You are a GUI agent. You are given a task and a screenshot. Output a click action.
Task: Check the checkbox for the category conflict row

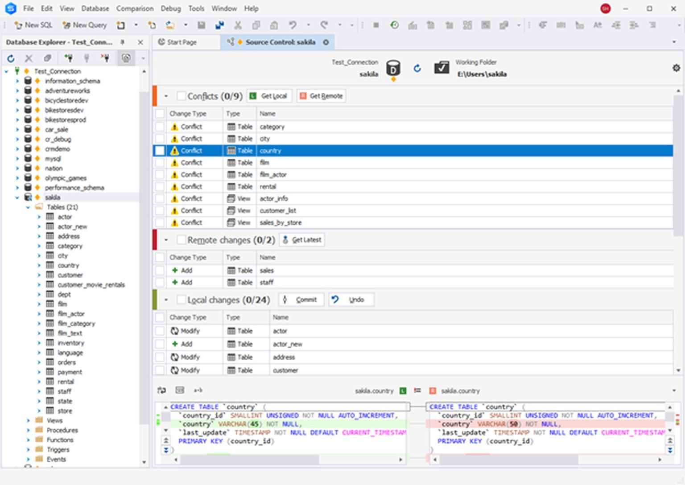pos(160,127)
